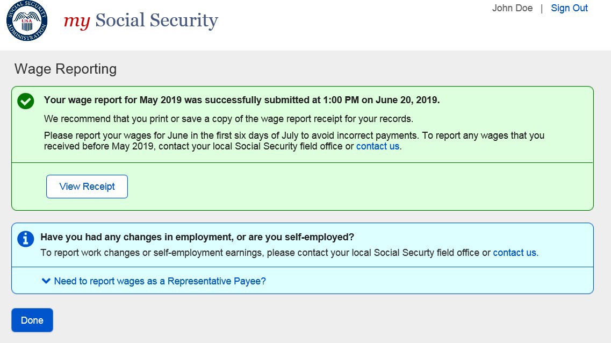Click the Social Security Administration seal logo
The height and width of the screenshot is (343, 611).
[x=27, y=22]
